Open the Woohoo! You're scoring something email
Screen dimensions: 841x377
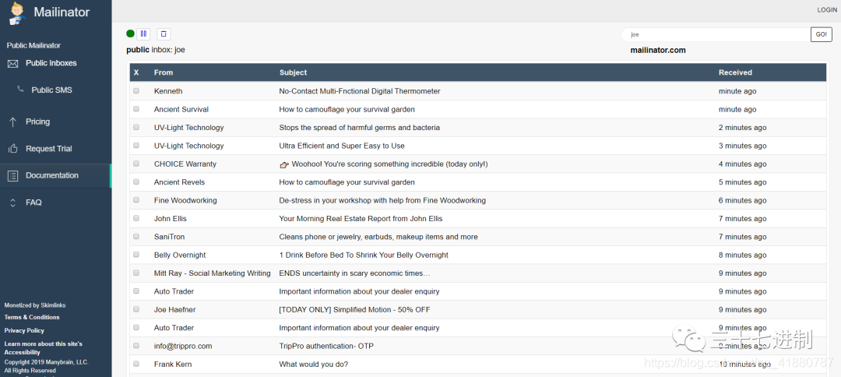(x=384, y=164)
